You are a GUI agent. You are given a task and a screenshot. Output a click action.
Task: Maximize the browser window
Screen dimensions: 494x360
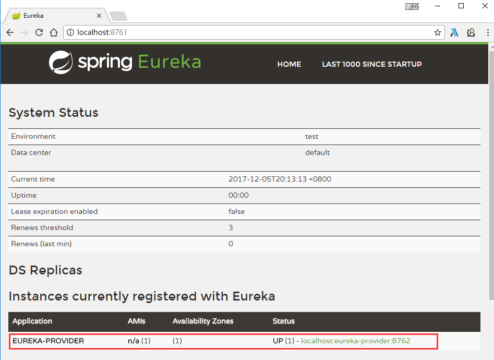point(461,6)
